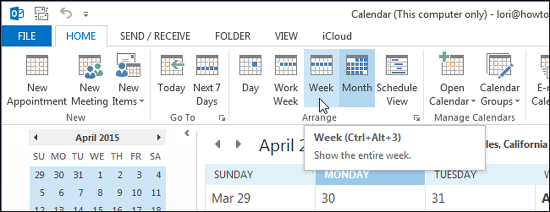
Task: Switch to Day view
Action: coord(250,81)
